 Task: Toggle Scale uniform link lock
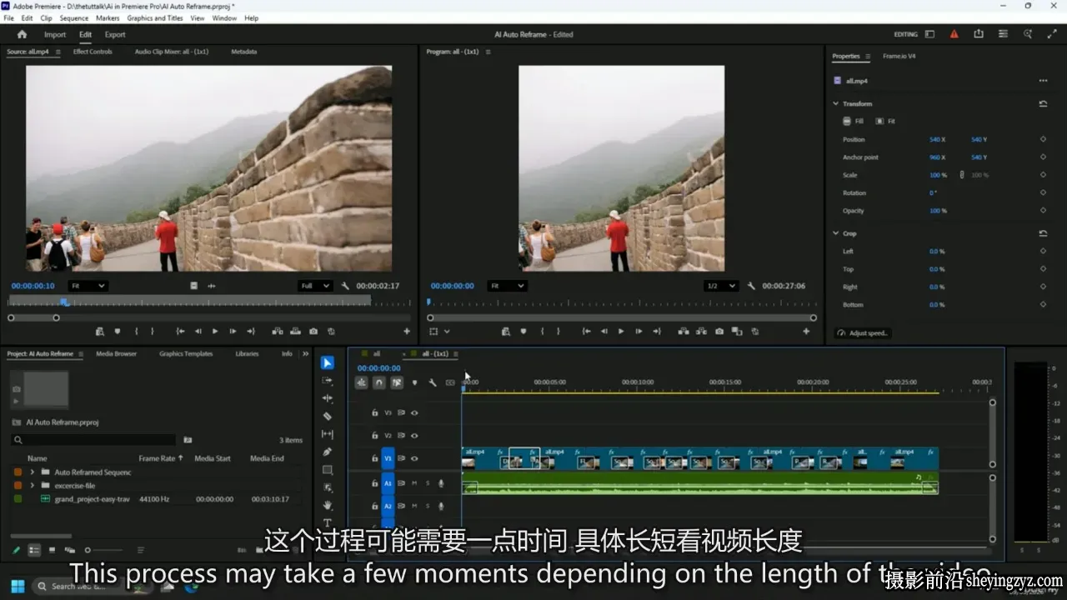click(962, 175)
